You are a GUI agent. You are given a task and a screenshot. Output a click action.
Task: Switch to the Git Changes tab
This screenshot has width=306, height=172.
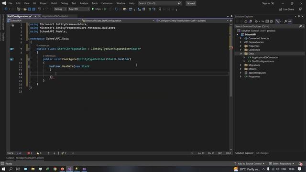[262, 153]
